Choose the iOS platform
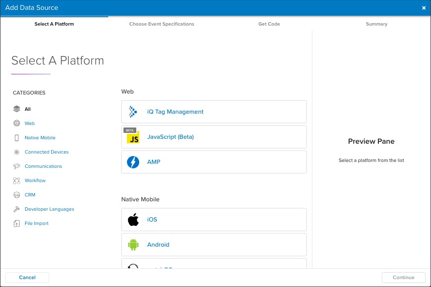This screenshot has width=431, height=287. (x=214, y=220)
